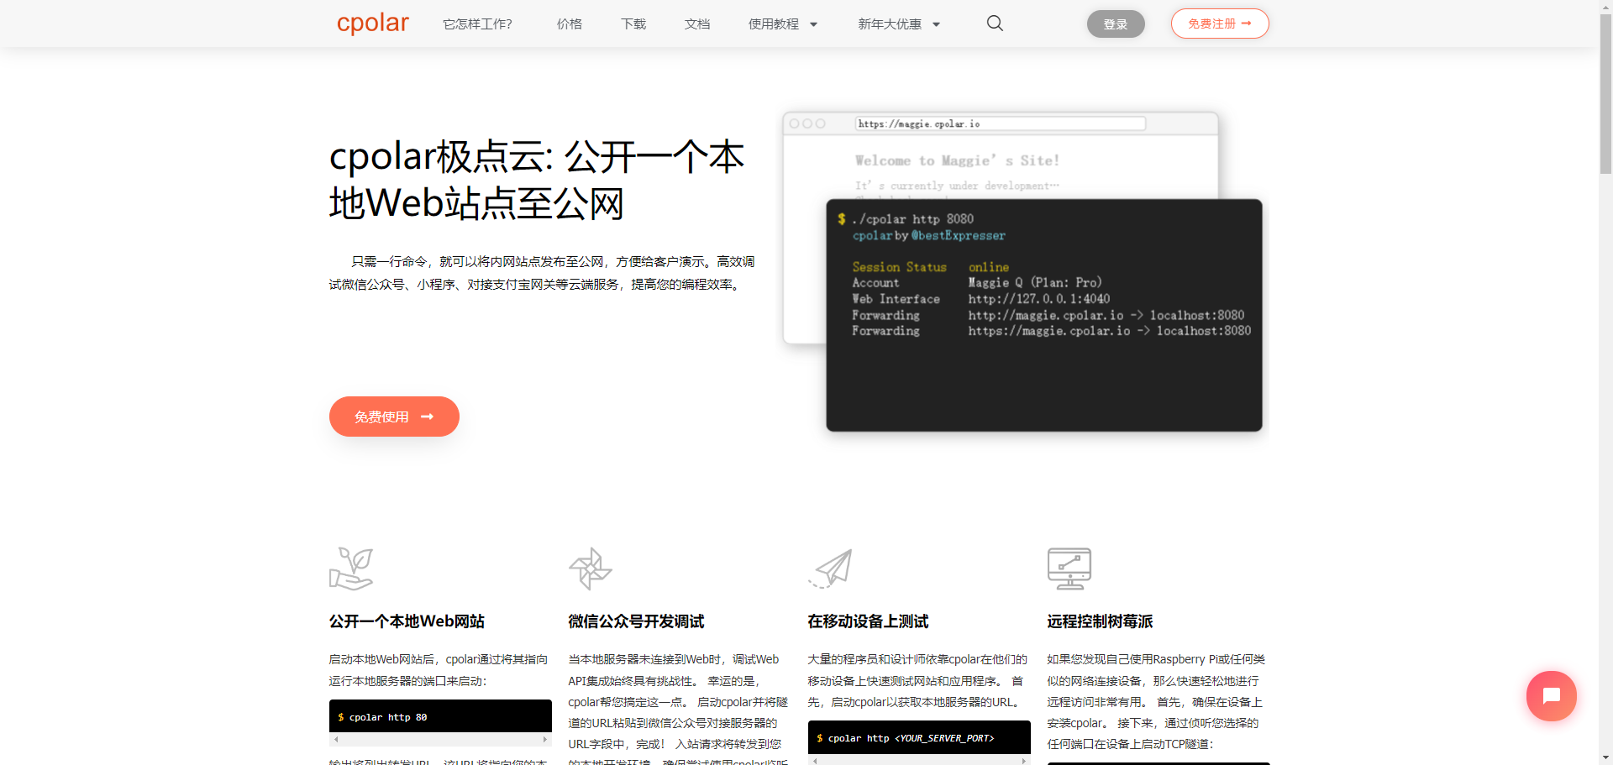Image resolution: width=1613 pixels, height=765 pixels.
Task: Click the 免费注册 button
Action: [1219, 24]
